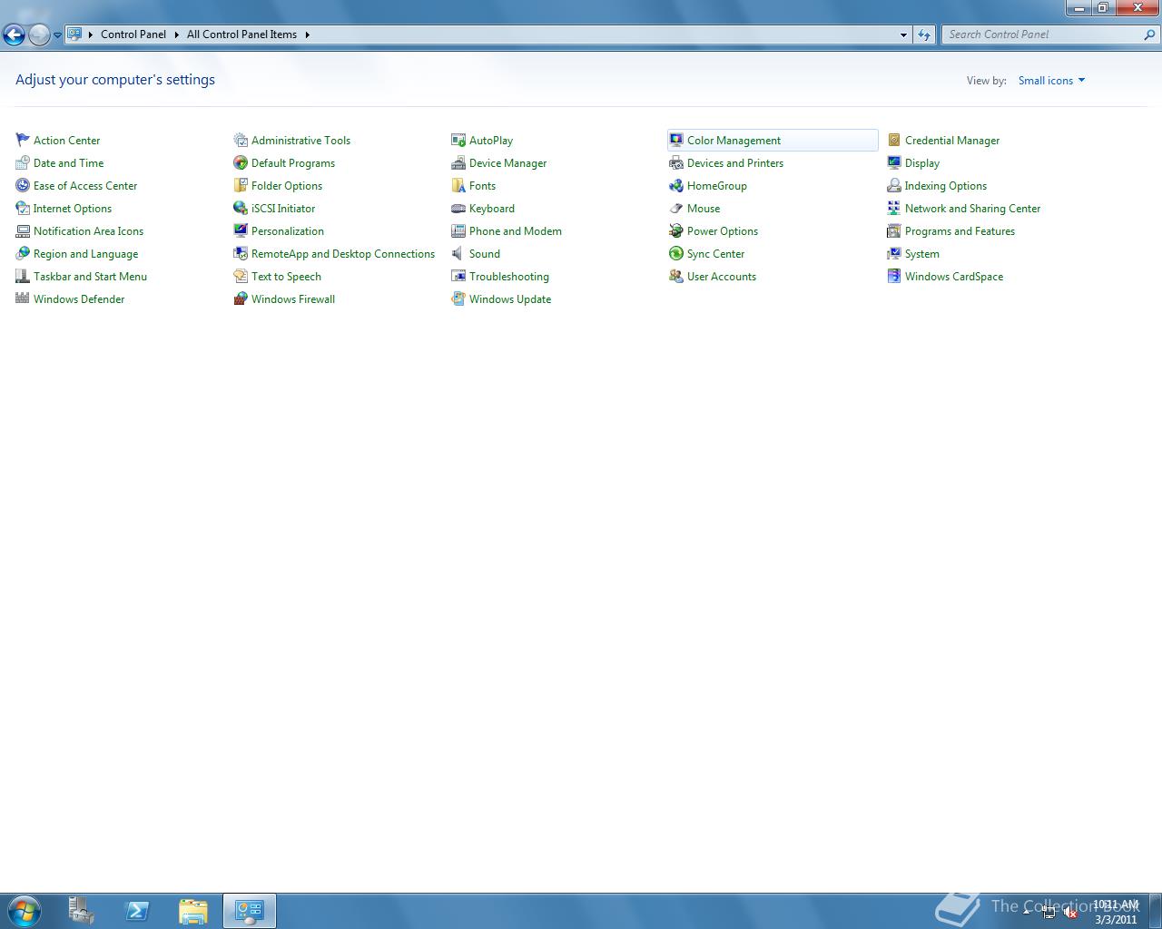This screenshot has height=929, width=1162.
Task: Click the Date and Time clock icon
Action: [x=23, y=162]
